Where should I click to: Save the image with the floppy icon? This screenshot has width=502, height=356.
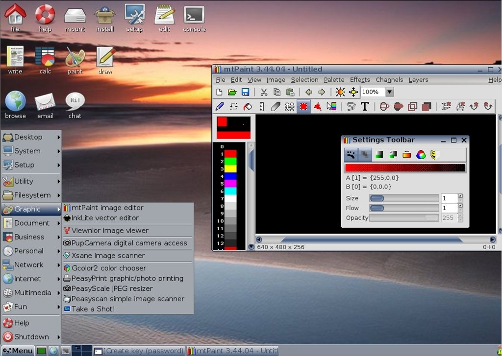[245, 92]
